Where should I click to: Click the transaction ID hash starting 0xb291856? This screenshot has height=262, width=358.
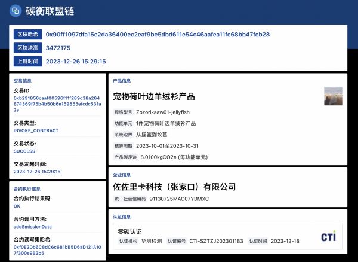point(57,104)
